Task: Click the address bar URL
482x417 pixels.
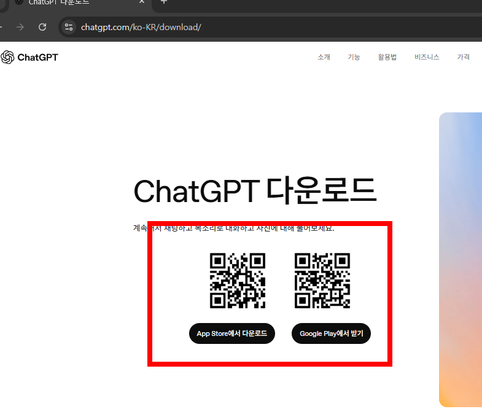Action: tap(141, 27)
